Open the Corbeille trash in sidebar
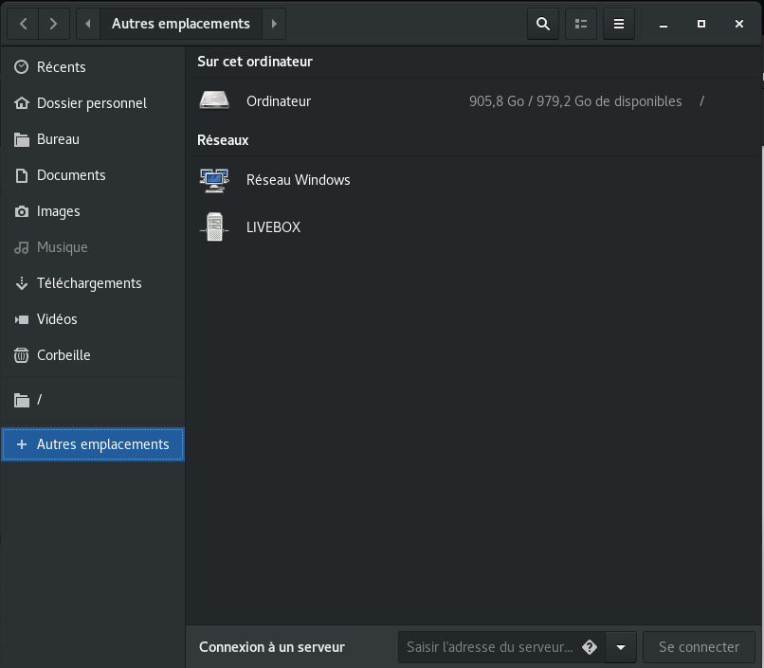Viewport: 764px width, 668px height. pyautogui.click(x=64, y=355)
